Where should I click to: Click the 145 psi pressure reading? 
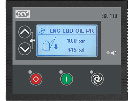point(76,50)
